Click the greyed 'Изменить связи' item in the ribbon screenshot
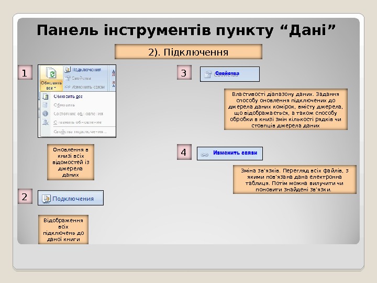 85,87
